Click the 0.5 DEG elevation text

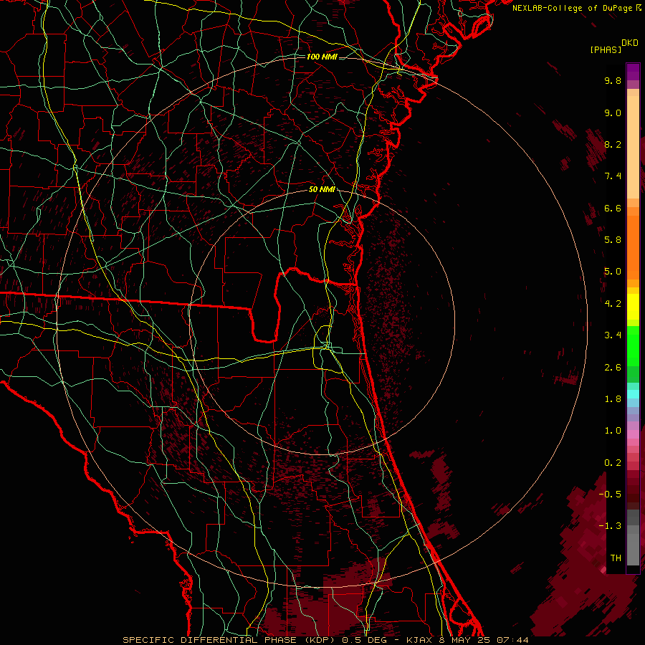pyautogui.click(x=364, y=640)
